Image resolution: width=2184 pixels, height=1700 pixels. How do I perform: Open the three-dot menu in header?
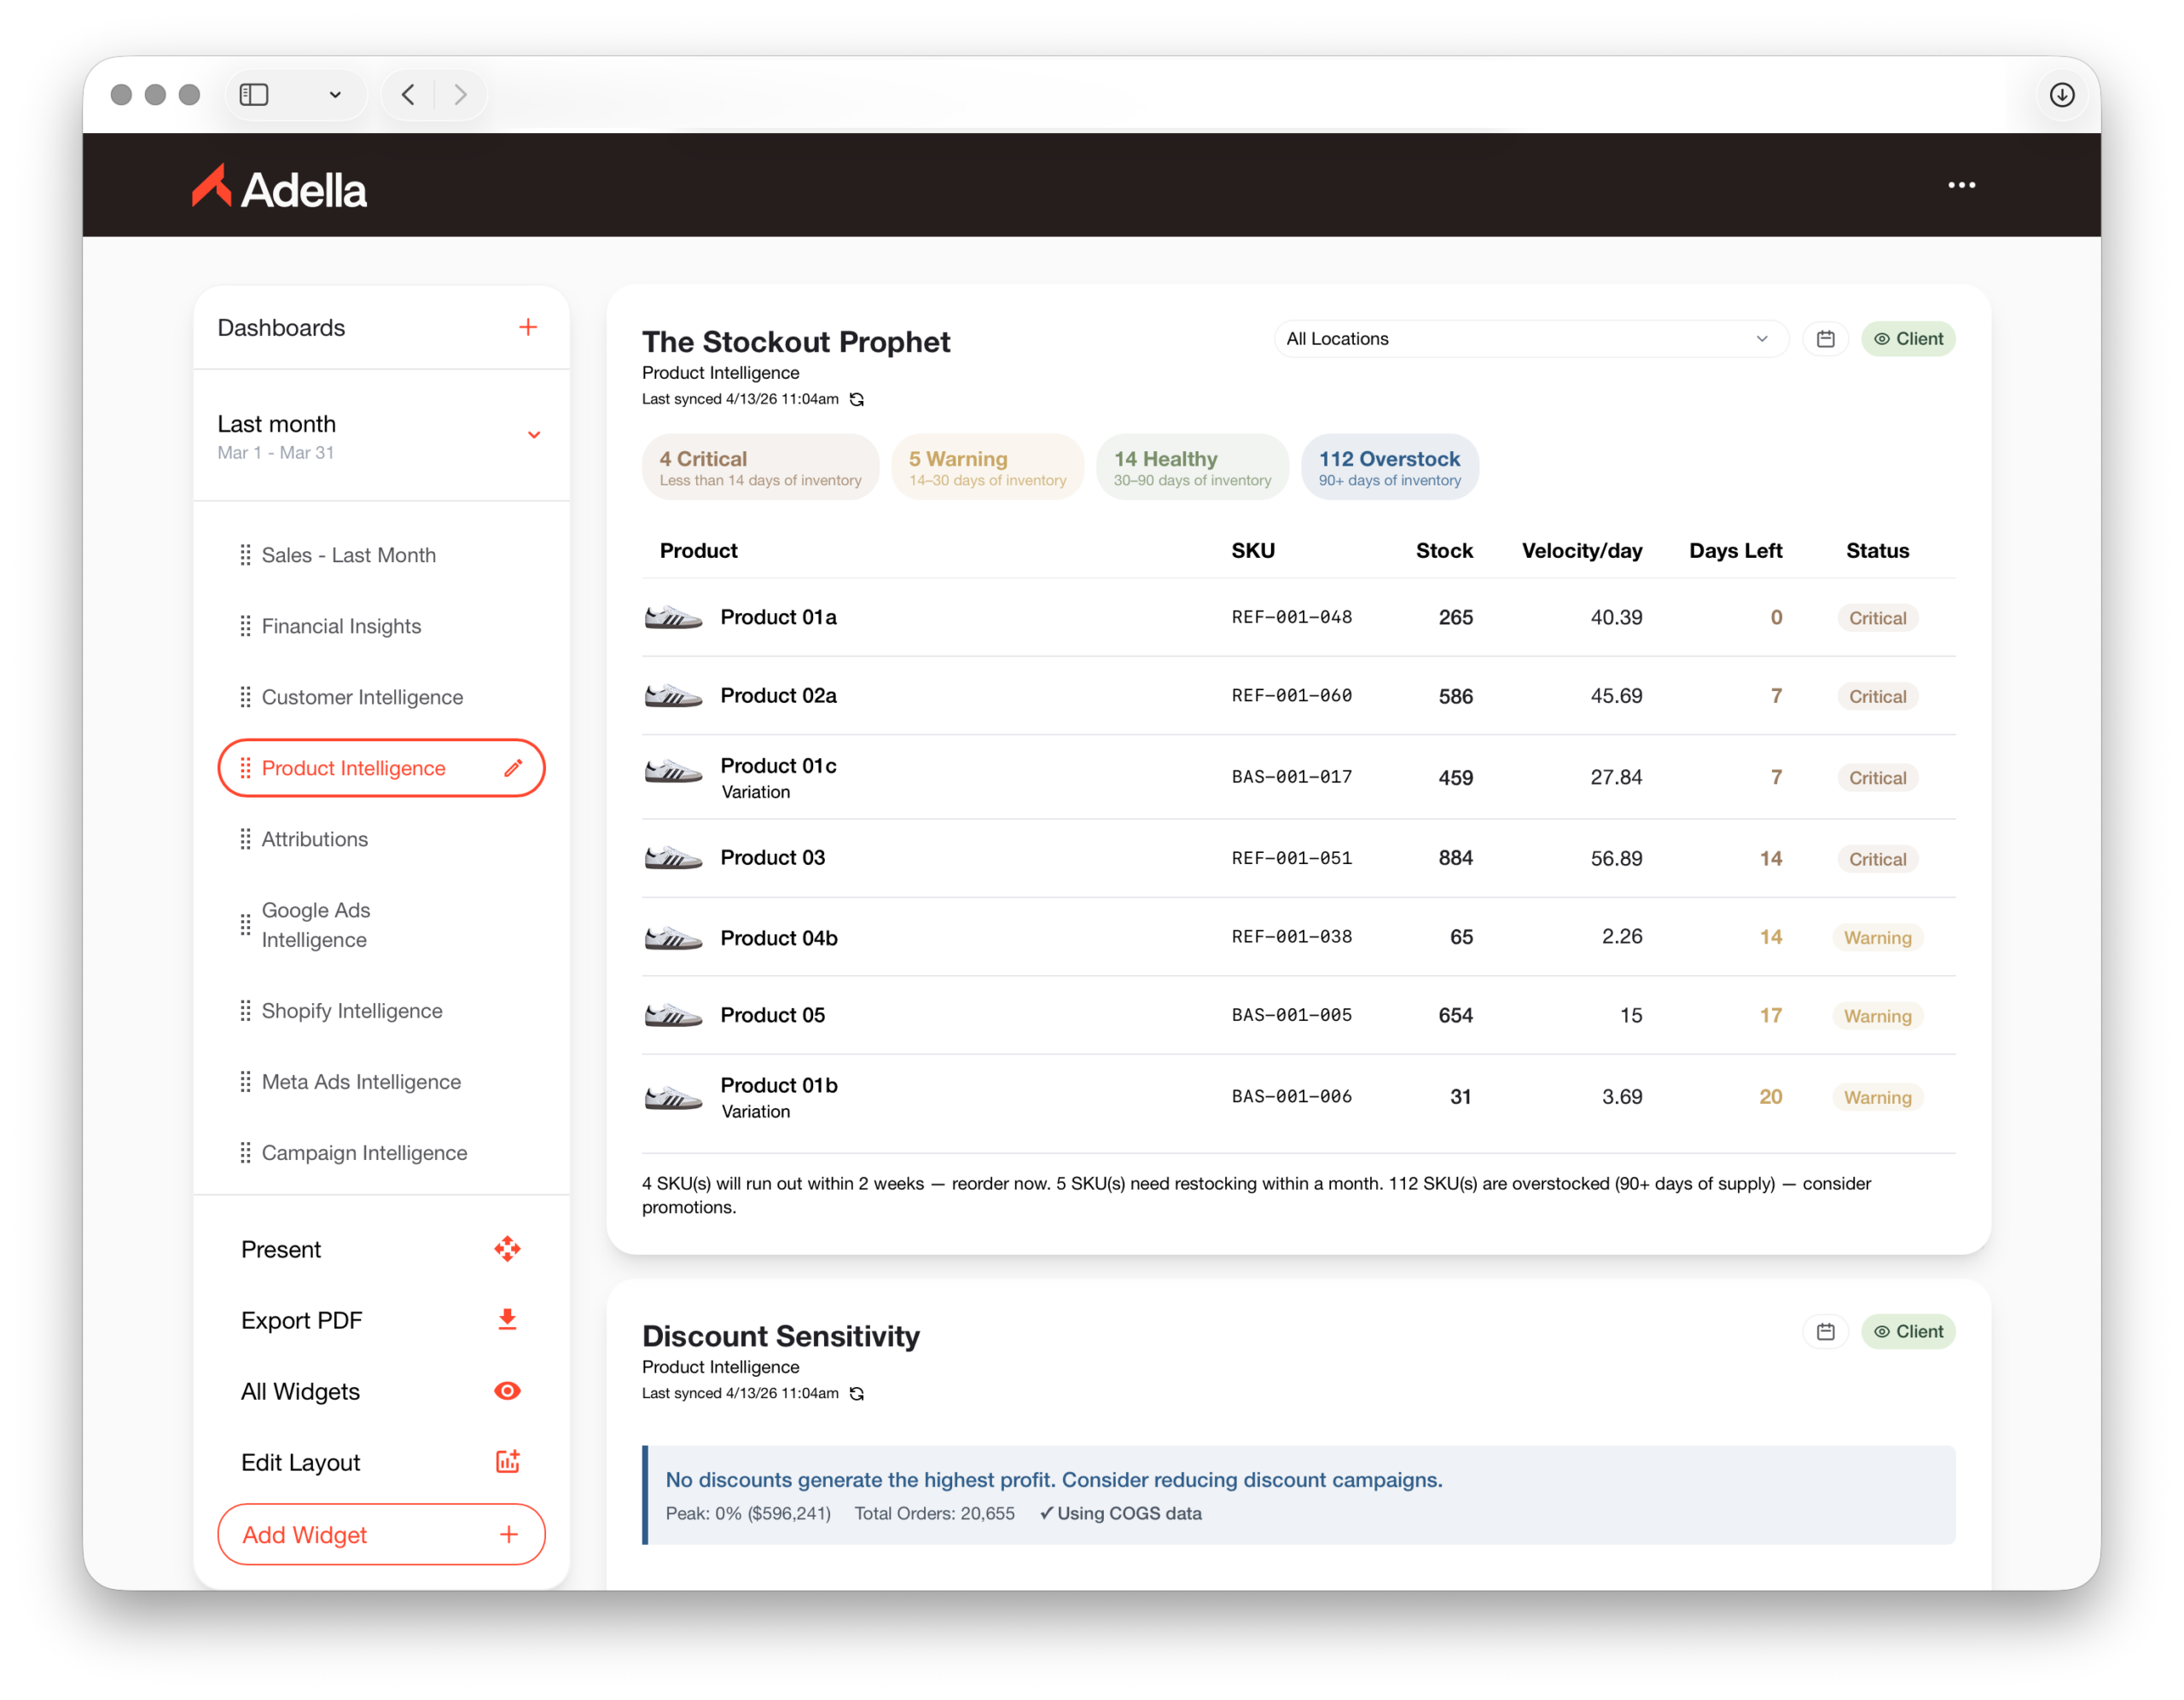tap(1961, 185)
